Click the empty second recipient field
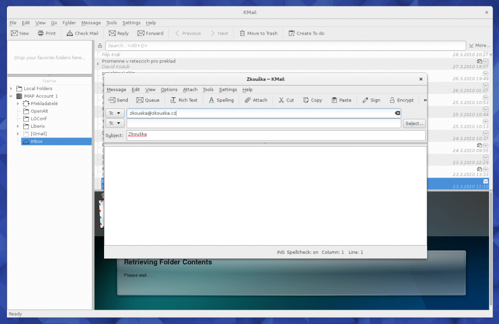 pyautogui.click(x=264, y=123)
